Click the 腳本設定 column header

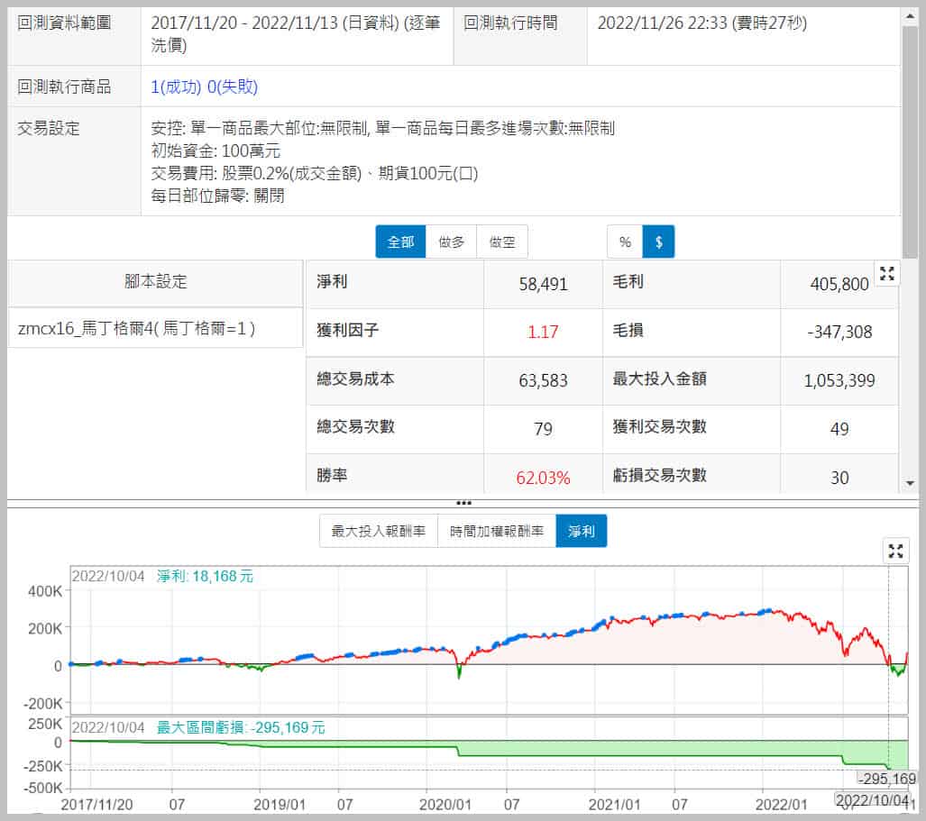(155, 281)
